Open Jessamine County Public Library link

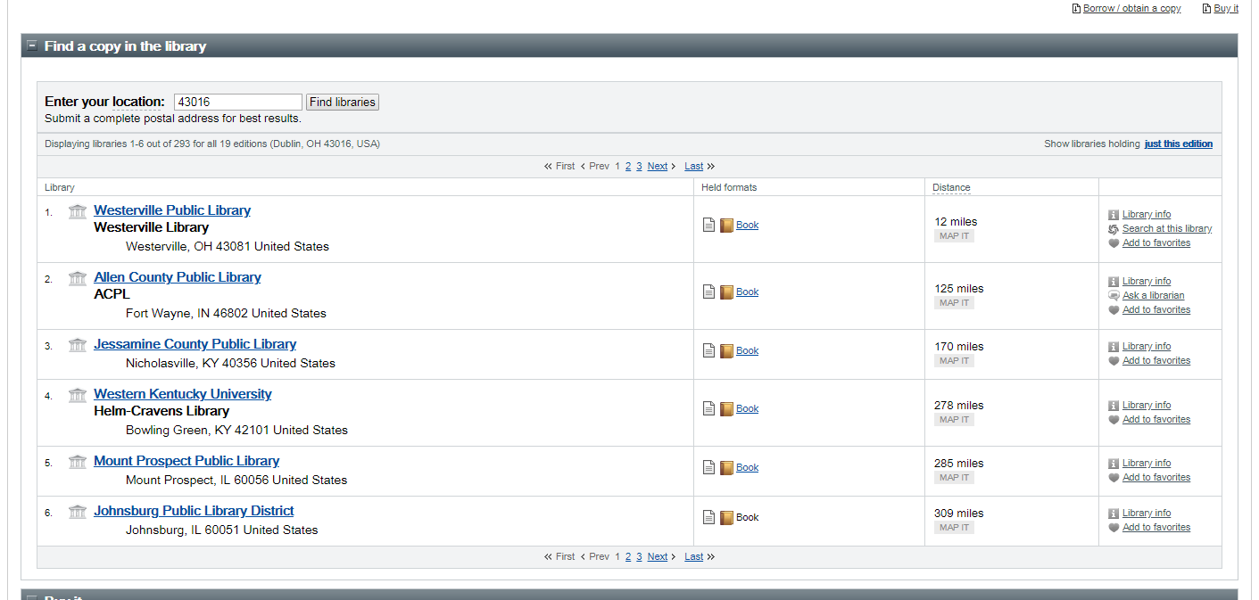(x=195, y=344)
